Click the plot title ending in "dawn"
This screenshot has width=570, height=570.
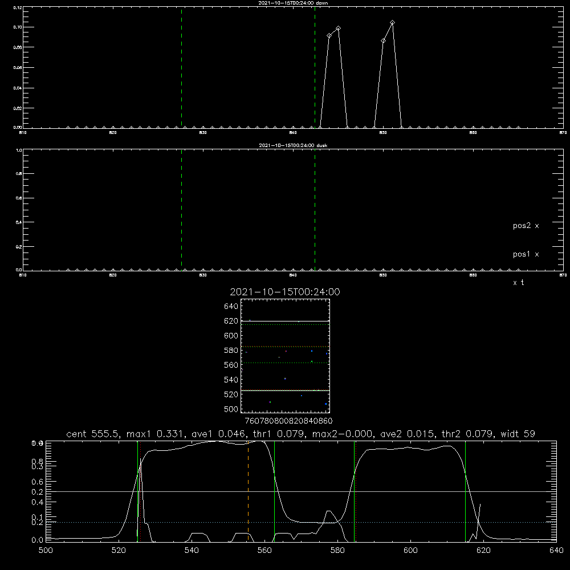[293, 3]
